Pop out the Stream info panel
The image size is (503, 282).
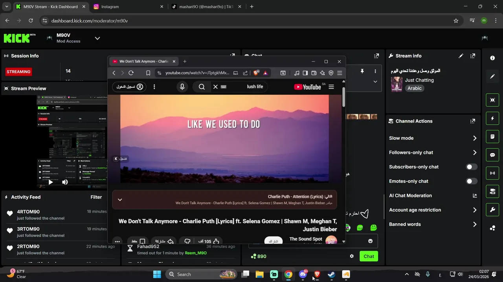473,56
